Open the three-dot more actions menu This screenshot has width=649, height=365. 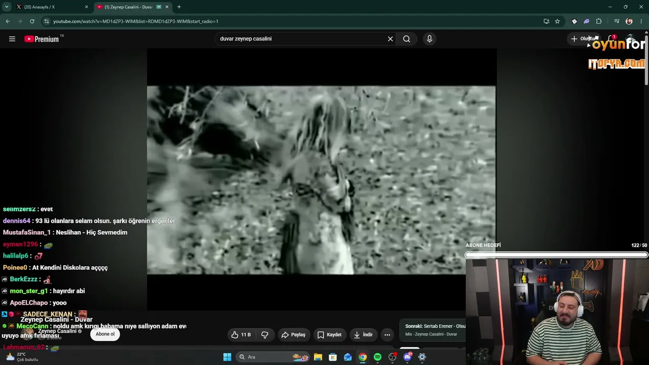pos(387,335)
